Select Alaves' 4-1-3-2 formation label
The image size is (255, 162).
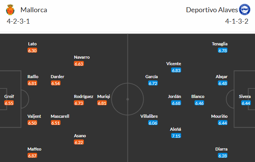click(237, 21)
